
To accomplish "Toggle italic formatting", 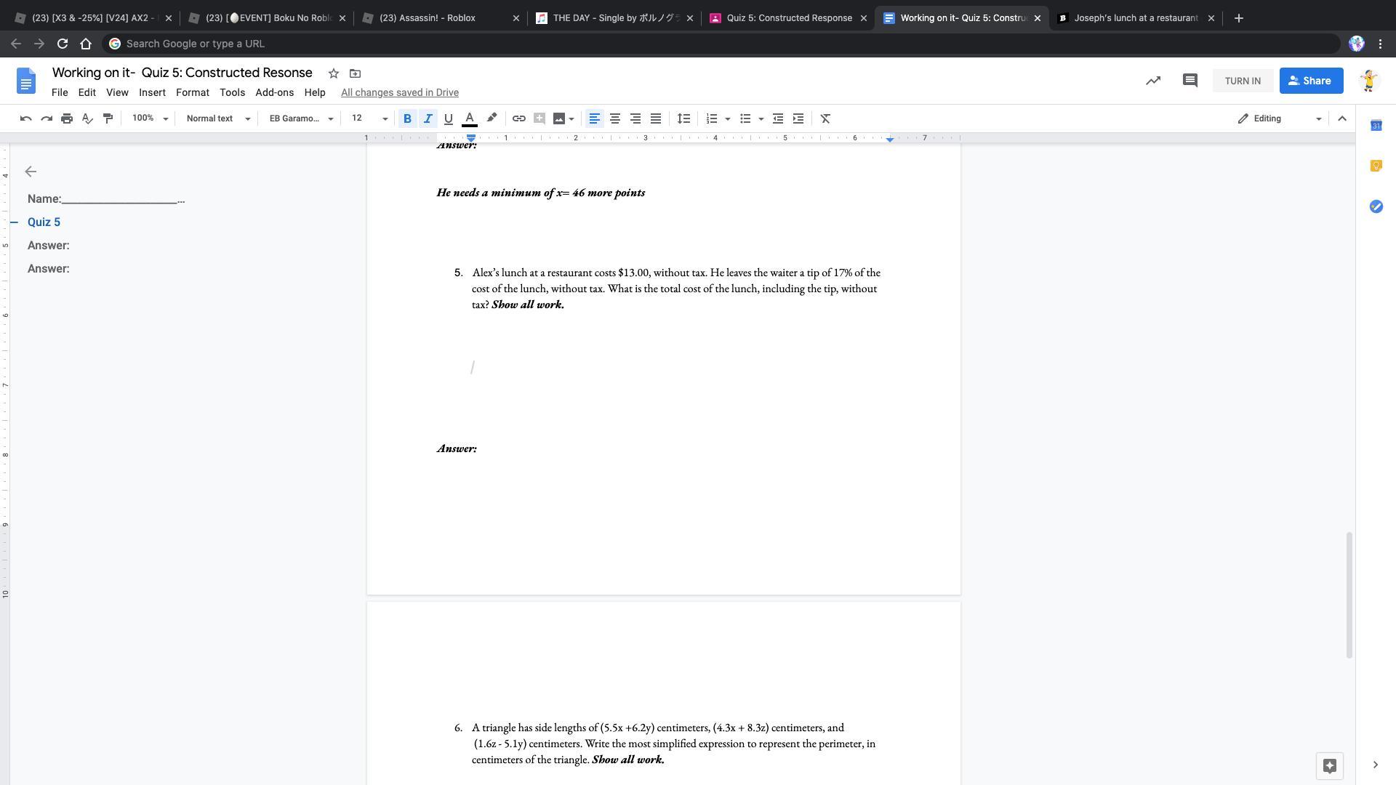I will pos(428,118).
